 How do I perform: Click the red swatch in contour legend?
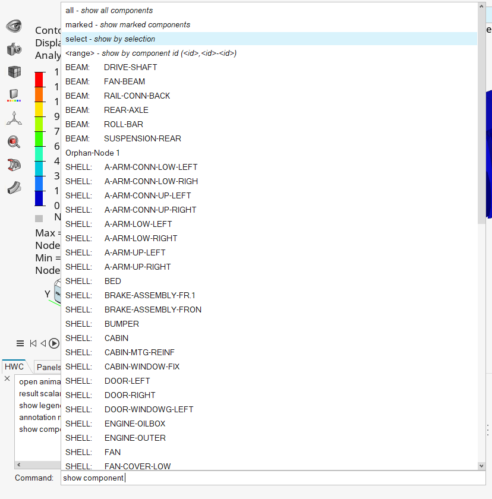[39, 79]
